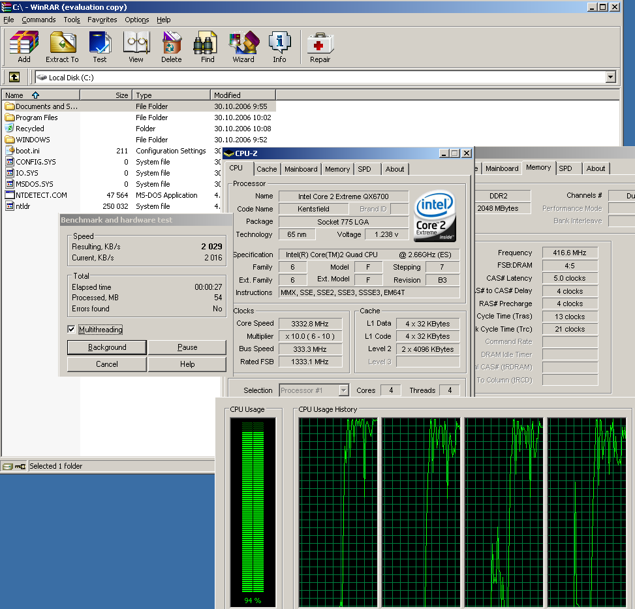Switch to the Cache tab in CPU-Z
This screenshot has width=635, height=609.
tap(267, 169)
